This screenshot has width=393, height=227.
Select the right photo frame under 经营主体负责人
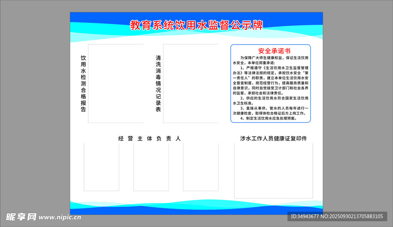tap(200, 167)
